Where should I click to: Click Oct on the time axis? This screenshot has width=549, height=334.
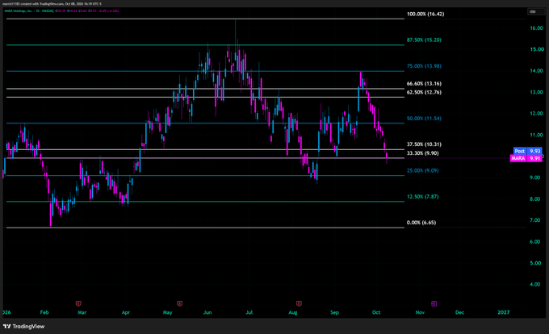point(376,312)
